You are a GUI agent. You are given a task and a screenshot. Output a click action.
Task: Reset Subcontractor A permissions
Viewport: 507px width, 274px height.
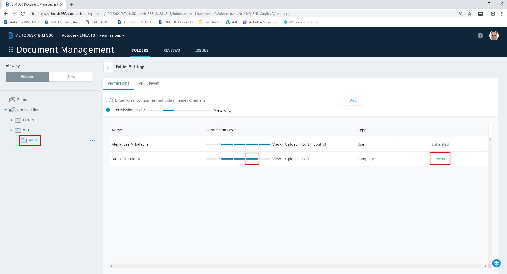coord(440,159)
